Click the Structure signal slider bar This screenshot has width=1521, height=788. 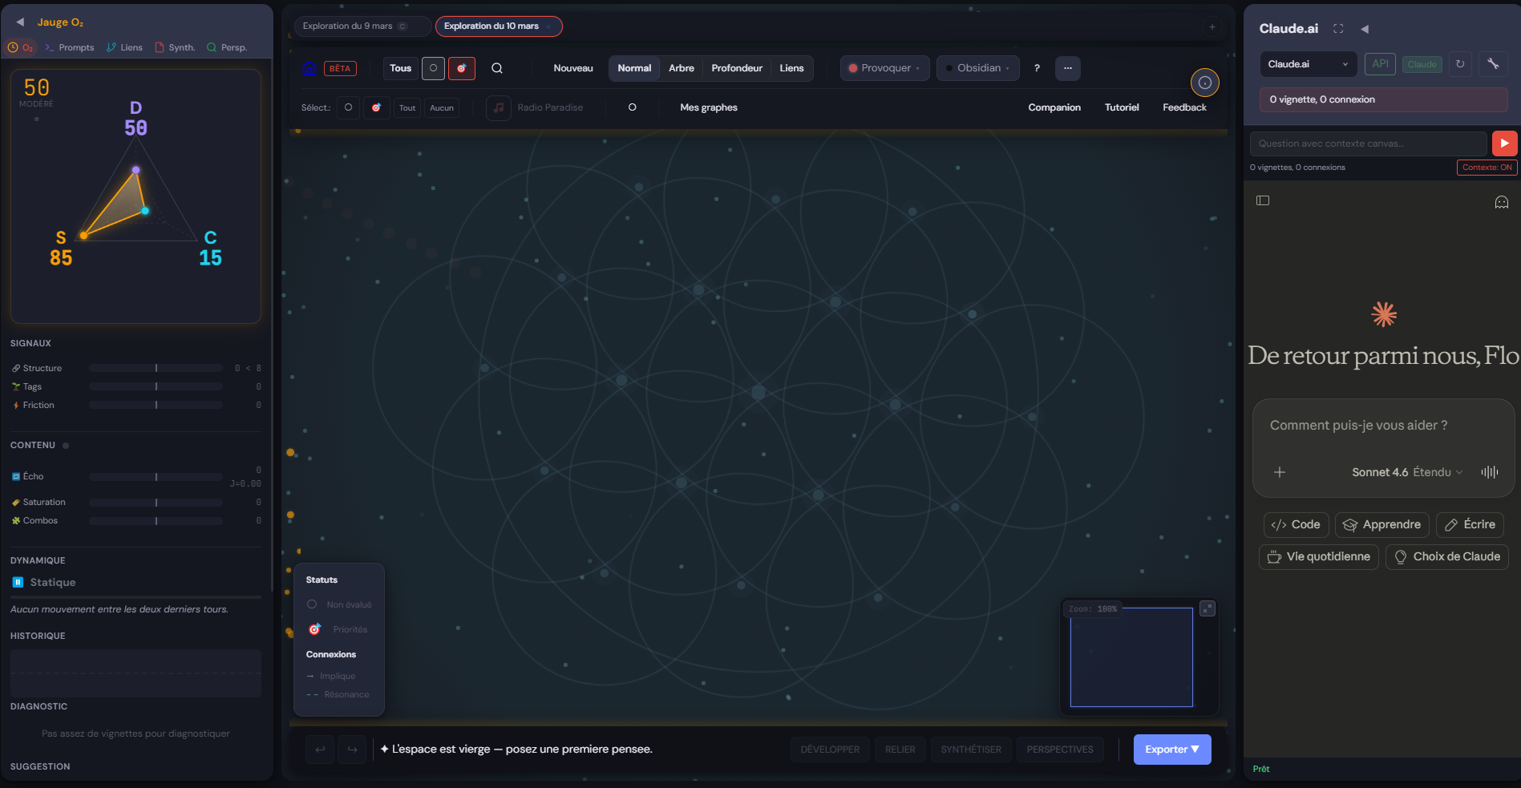(156, 368)
